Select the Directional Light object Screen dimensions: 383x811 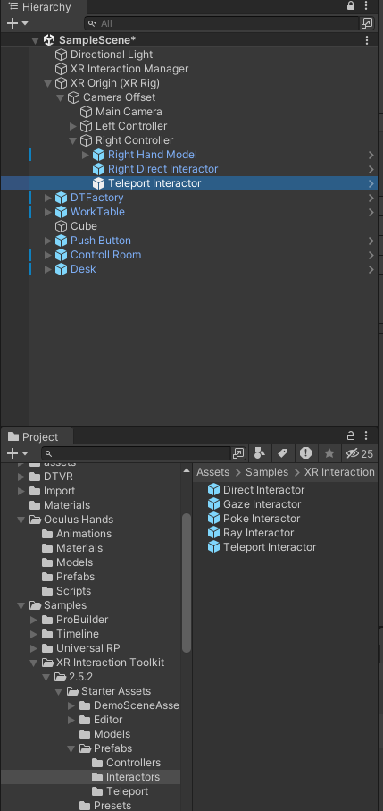point(112,55)
